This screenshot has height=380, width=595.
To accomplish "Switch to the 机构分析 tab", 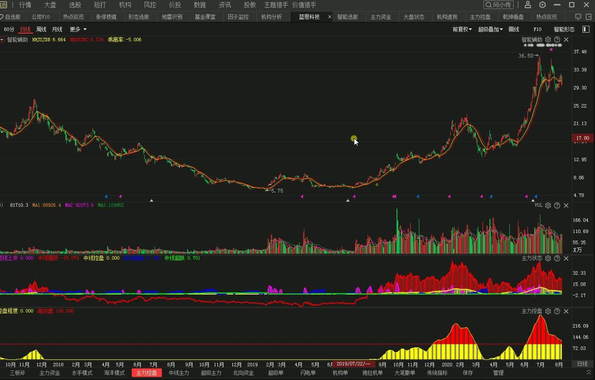I will point(271,17).
